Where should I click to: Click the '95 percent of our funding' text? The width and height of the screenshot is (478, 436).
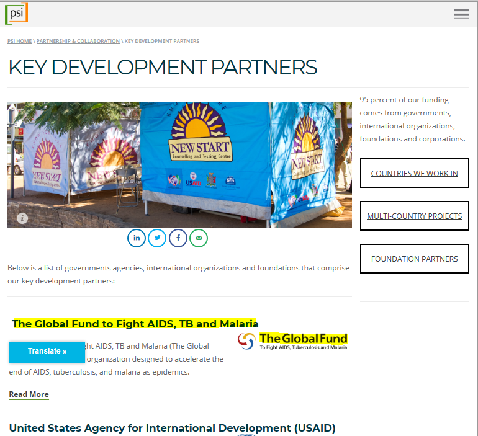pyautogui.click(x=412, y=119)
